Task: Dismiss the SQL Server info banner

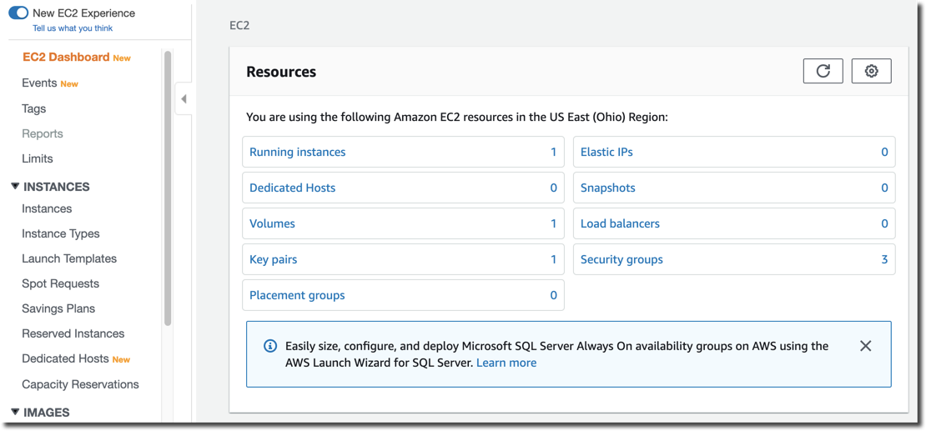Action: (865, 346)
